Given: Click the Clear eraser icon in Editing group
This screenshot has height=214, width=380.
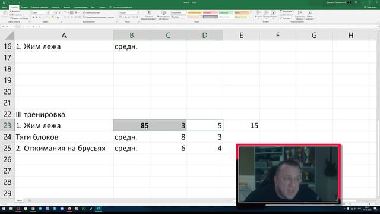Looking at the screenshot, I should (281, 18).
